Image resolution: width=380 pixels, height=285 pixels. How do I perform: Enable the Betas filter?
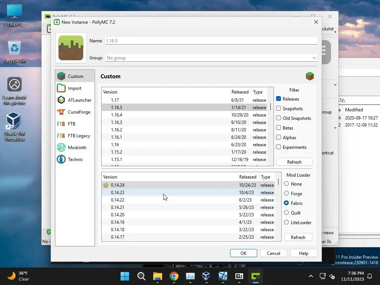[278, 128]
